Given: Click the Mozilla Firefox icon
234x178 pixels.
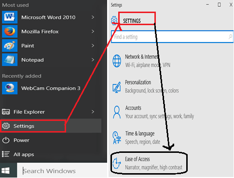Looking at the screenshot, I should pyautogui.click(x=10, y=31).
